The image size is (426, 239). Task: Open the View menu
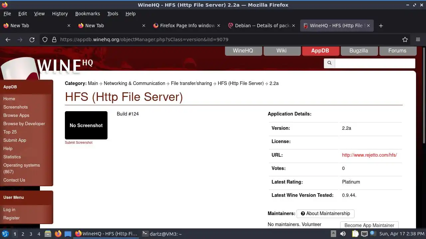pyautogui.click(x=39, y=14)
